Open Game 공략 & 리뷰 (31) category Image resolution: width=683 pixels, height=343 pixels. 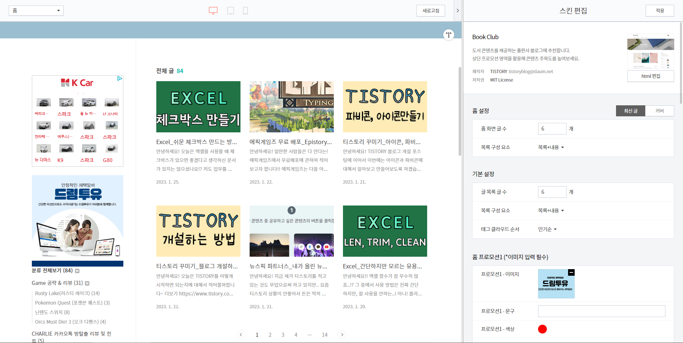pos(57,283)
